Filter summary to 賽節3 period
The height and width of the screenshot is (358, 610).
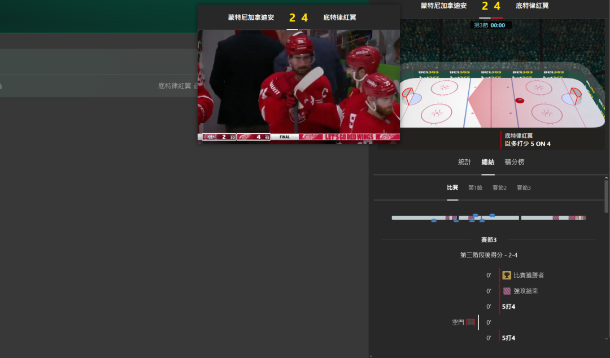tap(524, 187)
